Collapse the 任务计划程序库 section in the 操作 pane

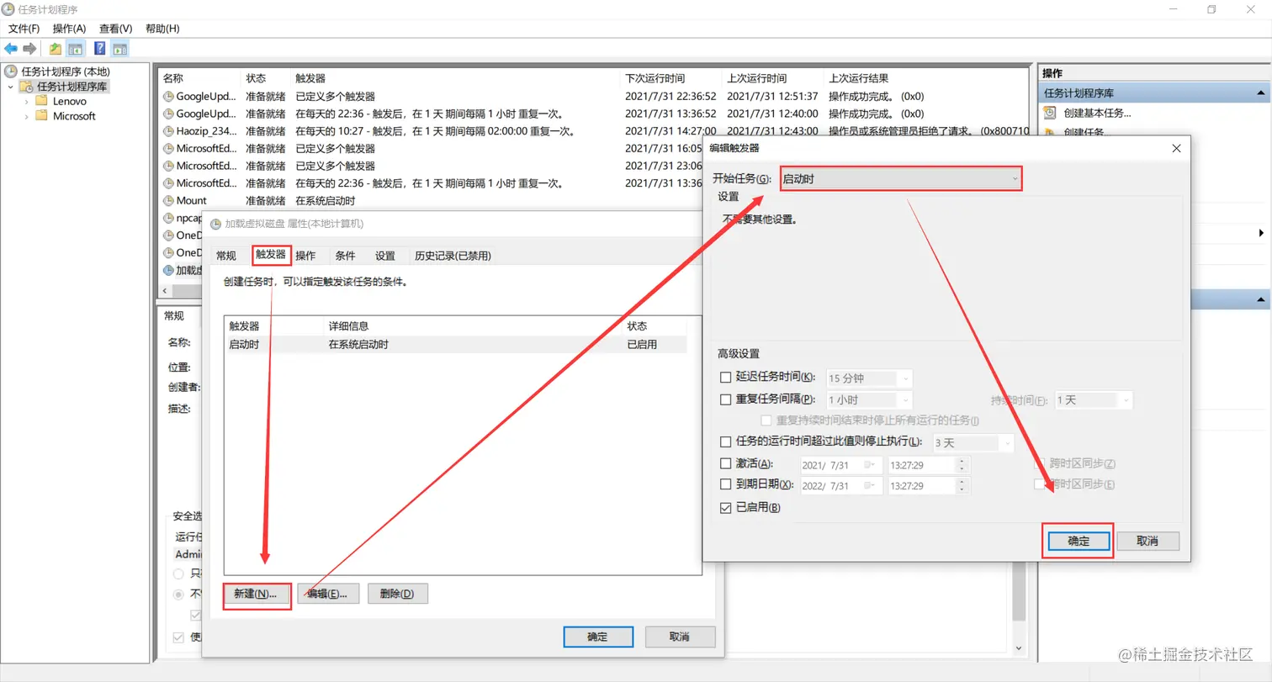coord(1261,93)
